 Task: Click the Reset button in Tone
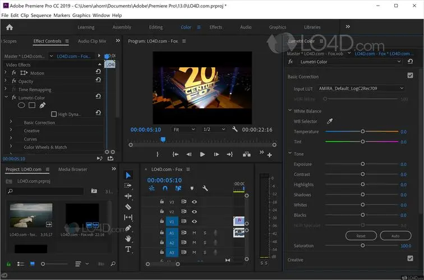(x=361, y=236)
